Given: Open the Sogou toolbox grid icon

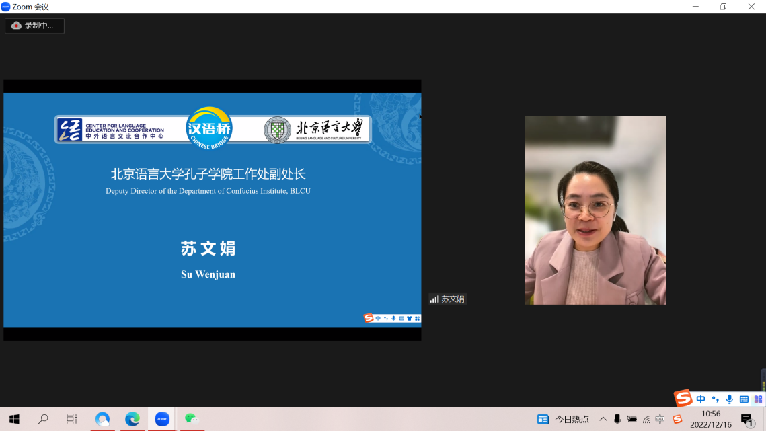Looking at the screenshot, I should click(x=758, y=399).
